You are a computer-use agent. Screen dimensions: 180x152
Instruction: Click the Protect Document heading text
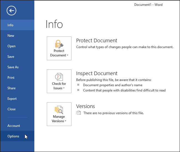click(97, 41)
